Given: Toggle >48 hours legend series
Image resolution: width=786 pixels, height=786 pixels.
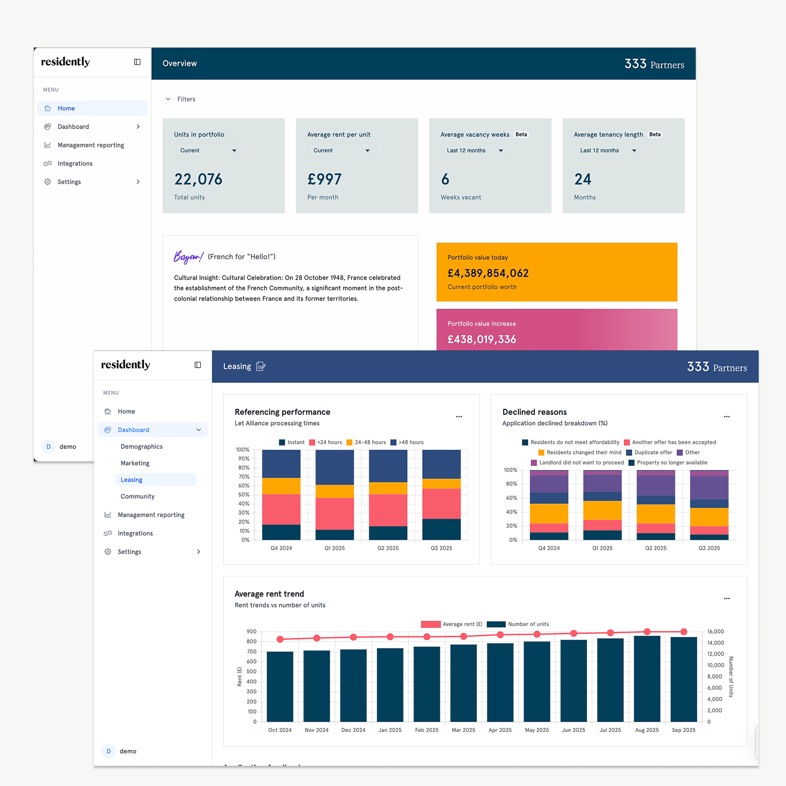Looking at the screenshot, I should (407, 443).
